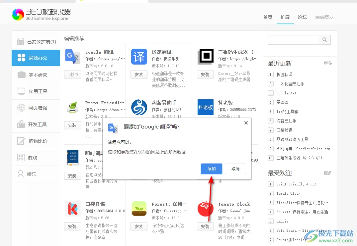Open Kanbie in popular list
Image resolution: width=357 pixels, height=246 pixels.
pos(282,221)
